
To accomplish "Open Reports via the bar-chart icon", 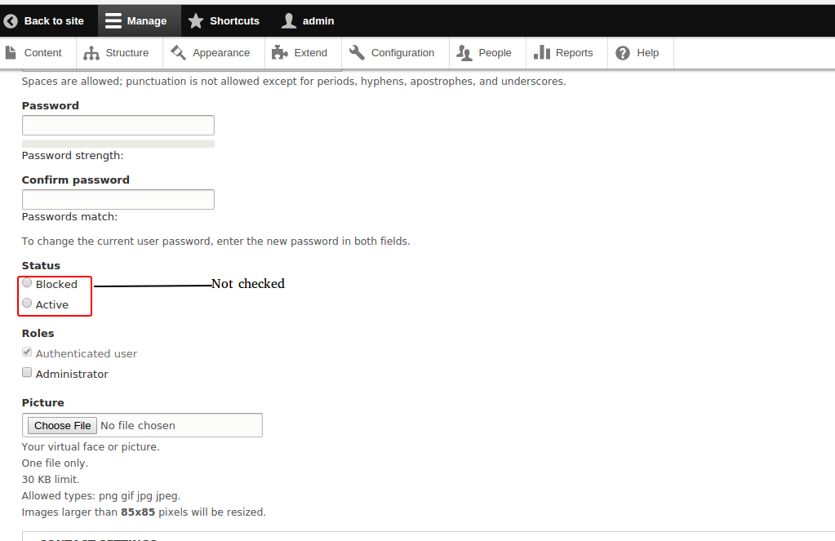I will [542, 51].
